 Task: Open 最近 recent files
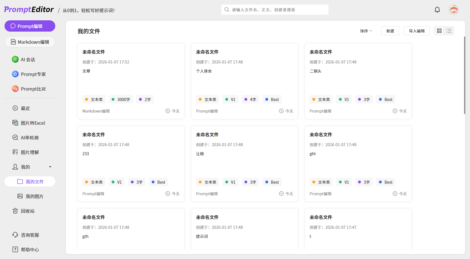coord(25,108)
